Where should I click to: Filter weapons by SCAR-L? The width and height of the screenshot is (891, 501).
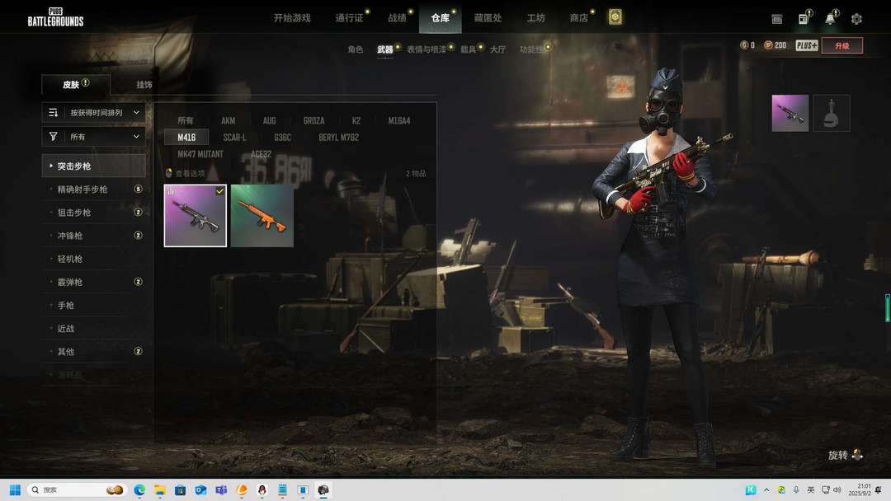pyautogui.click(x=234, y=138)
